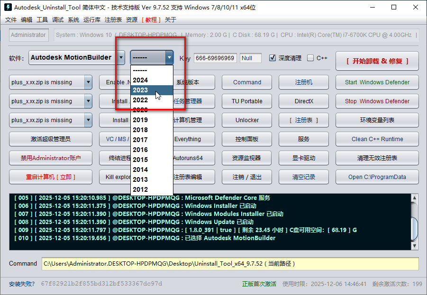Toggle the 深度清理 checkbox
427x295 pixels.
(273, 58)
